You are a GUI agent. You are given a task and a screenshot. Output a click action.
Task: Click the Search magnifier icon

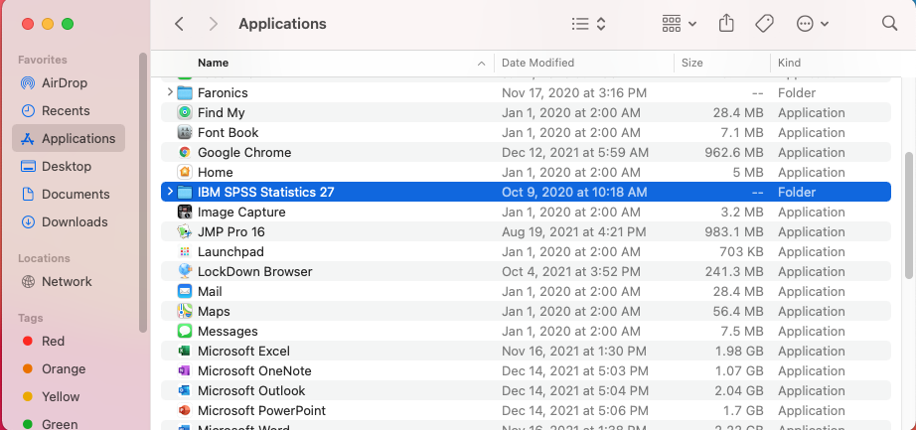point(889,23)
